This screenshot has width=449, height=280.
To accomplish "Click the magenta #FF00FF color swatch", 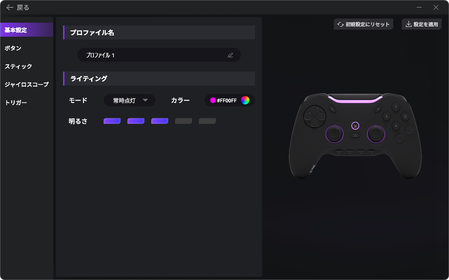I will [213, 101].
